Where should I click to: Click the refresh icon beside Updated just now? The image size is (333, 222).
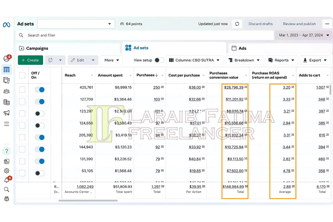coord(237,24)
